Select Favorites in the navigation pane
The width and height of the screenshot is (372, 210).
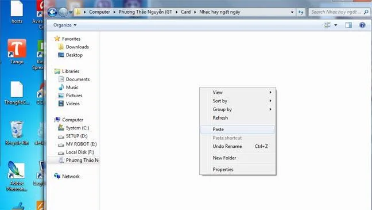point(71,39)
